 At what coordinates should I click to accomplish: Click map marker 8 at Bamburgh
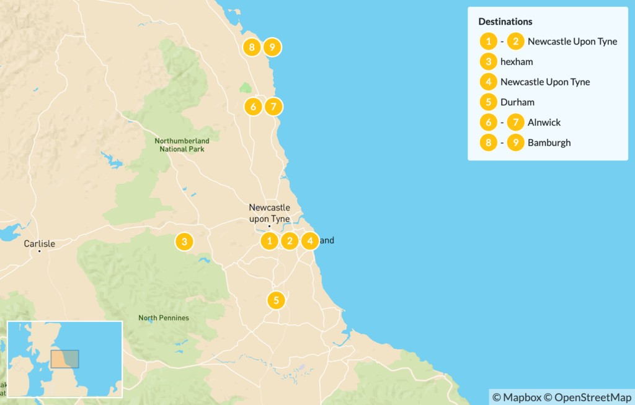point(251,47)
